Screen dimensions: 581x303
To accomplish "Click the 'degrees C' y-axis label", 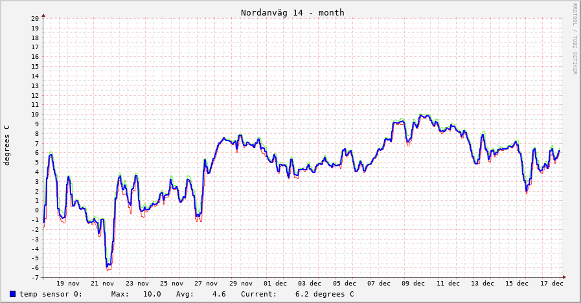I will (x=7, y=145).
